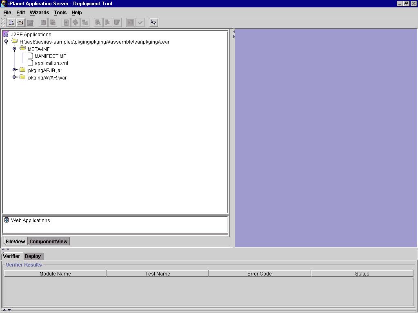
Task: Click the J2EE Applications root icon
Action: (x=6, y=34)
